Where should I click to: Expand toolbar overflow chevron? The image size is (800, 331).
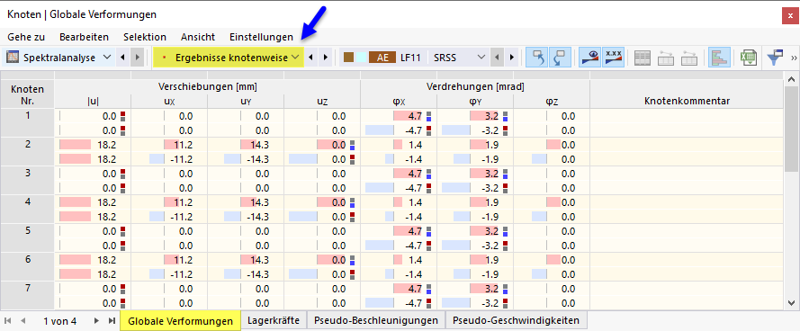pyautogui.click(x=794, y=58)
